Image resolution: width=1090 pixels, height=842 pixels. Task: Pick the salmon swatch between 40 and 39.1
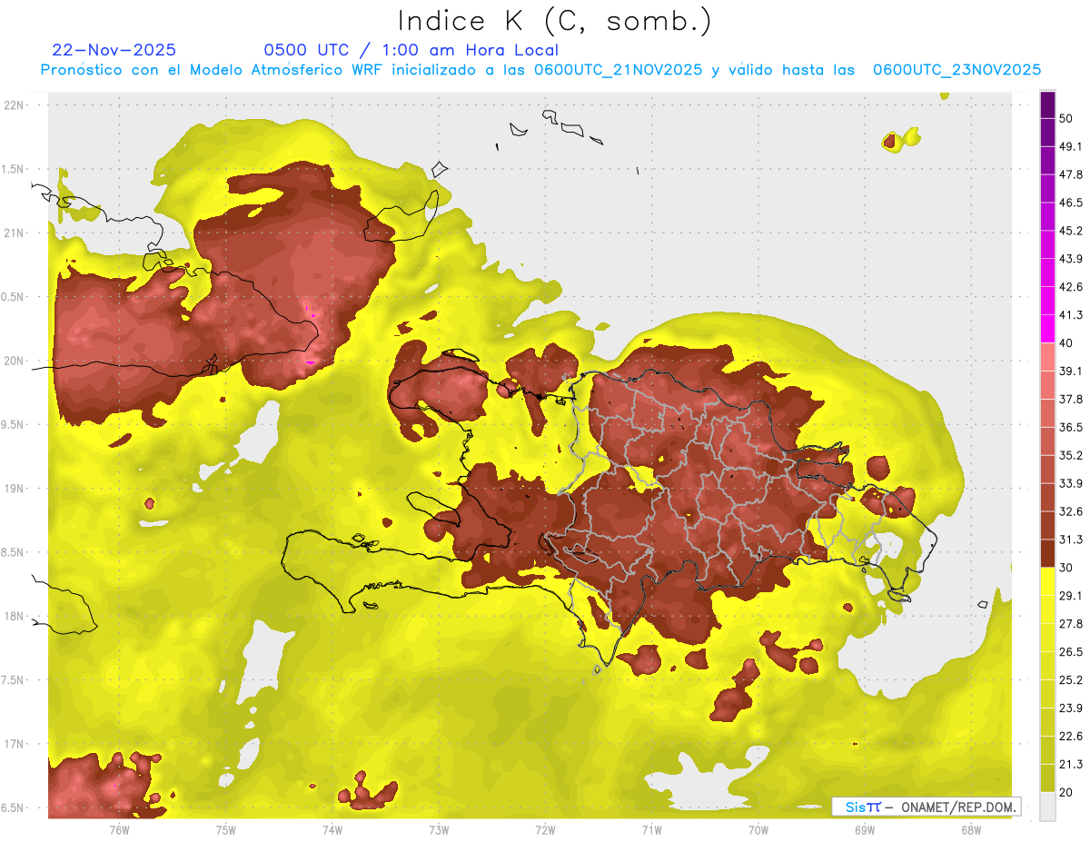click(1047, 357)
